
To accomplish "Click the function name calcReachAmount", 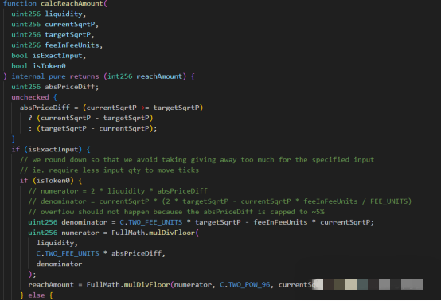I will pyautogui.click(x=72, y=4).
